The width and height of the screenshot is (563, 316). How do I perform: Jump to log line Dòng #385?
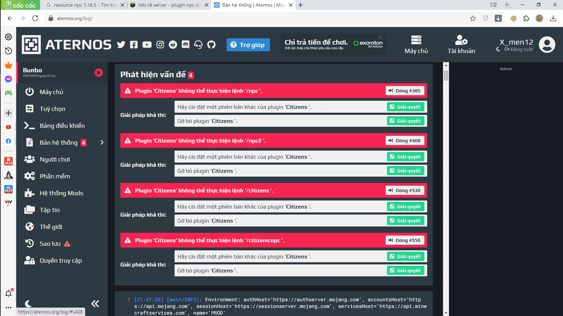coord(405,91)
